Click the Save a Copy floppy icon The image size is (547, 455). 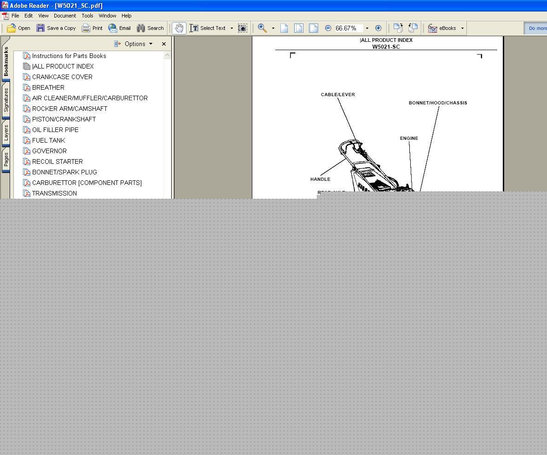pyautogui.click(x=41, y=28)
